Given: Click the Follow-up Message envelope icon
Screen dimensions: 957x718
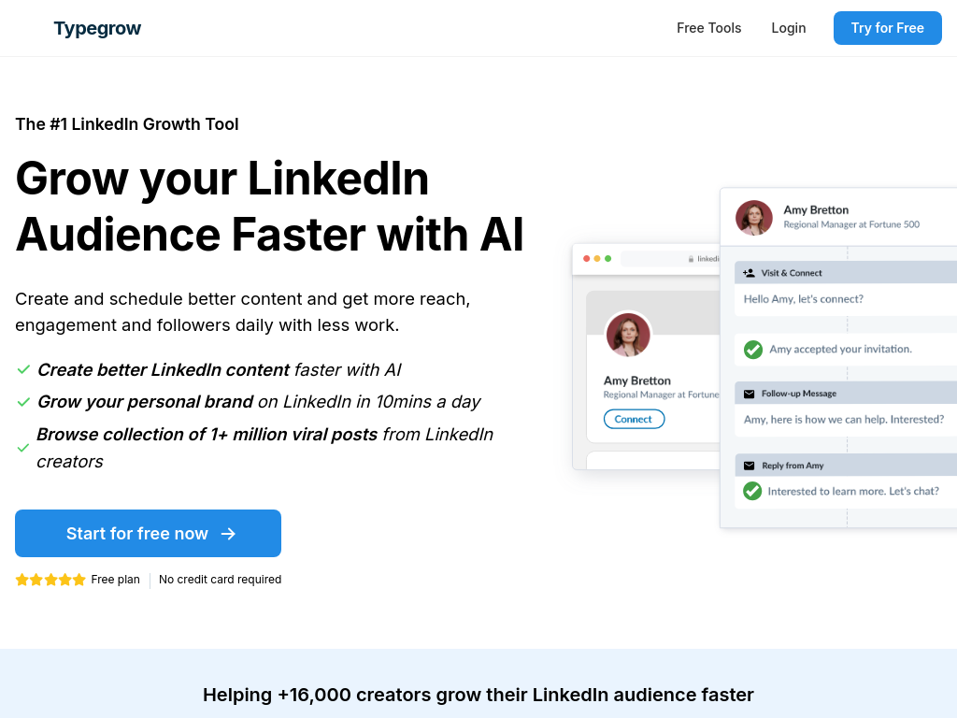Looking at the screenshot, I should pos(749,394).
